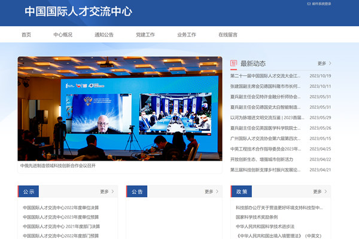Click the 最新动态 news icon

[x=233, y=63]
